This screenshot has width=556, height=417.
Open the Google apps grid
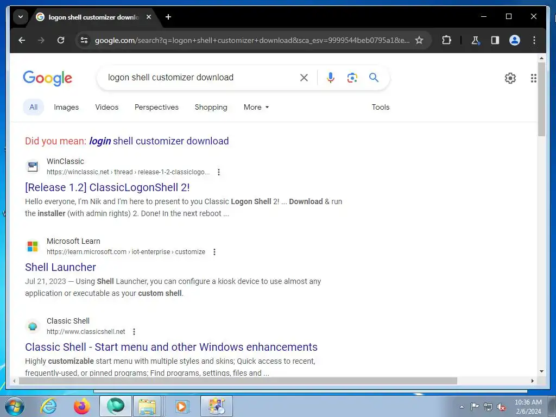pyautogui.click(x=533, y=78)
